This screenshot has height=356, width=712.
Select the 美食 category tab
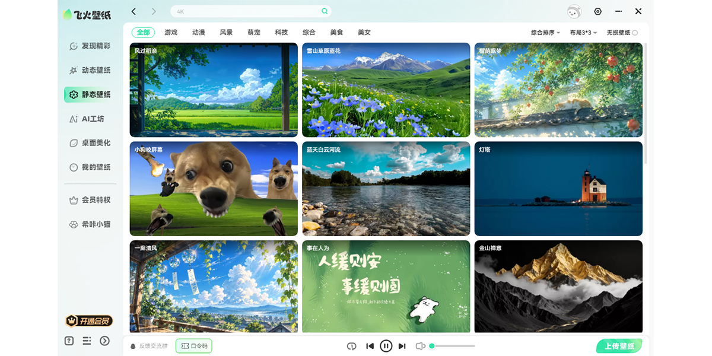336,33
